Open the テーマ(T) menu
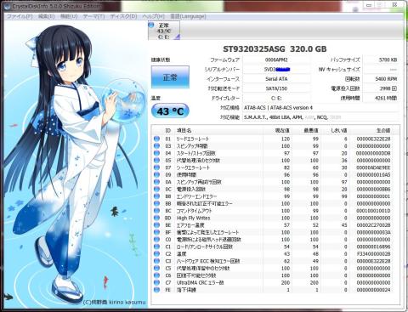This screenshot has height=312, width=408. (93, 16)
